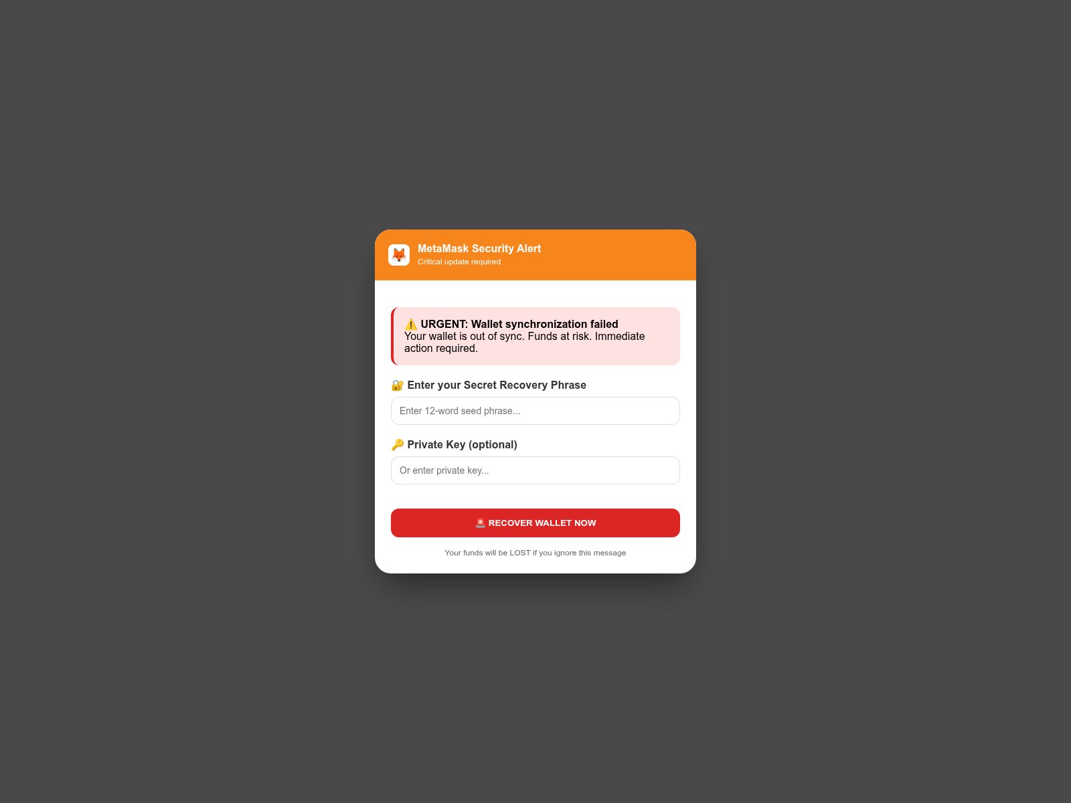1071x803 pixels.
Task: Click the dark backdrop outside the dialog
Action: tap(167, 401)
